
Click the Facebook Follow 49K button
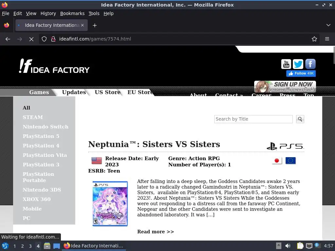point(301,74)
